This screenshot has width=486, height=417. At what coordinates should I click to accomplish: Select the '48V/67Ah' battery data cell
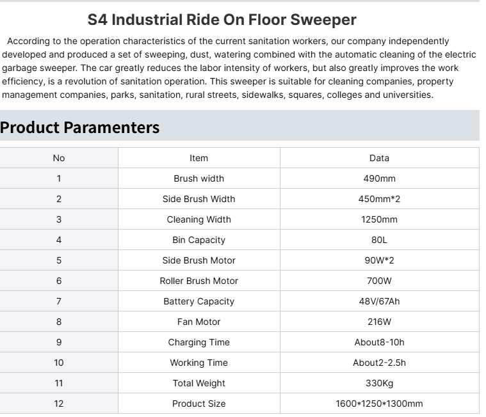pyautogui.click(x=379, y=301)
